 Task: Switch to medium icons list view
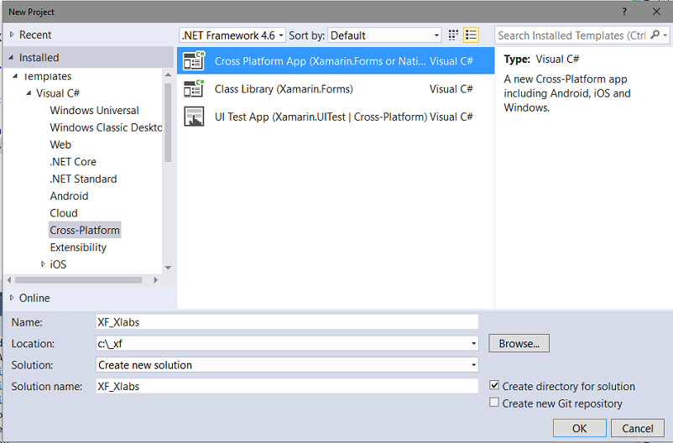coord(471,35)
